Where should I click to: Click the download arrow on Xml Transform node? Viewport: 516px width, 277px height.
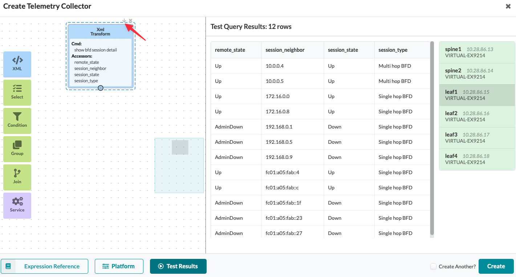(x=125, y=21)
